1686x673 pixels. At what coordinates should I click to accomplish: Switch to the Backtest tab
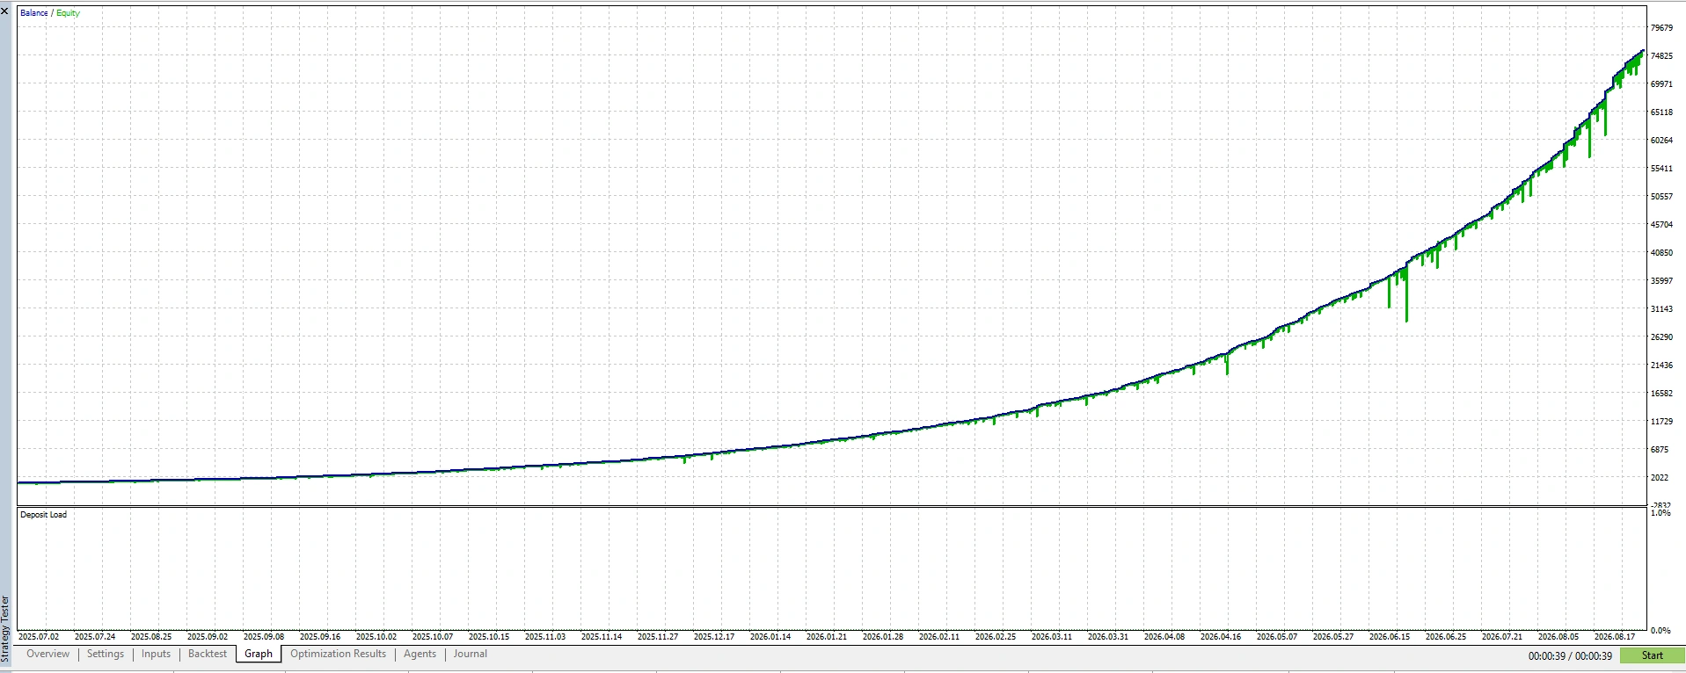coord(208,654)
